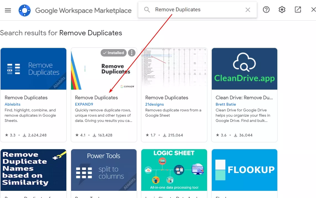The width and height of the screenshot is (316, 198).
Task: Open Ablebits Remove Duplicates thumbnail
Action: [x=33, y=69]
